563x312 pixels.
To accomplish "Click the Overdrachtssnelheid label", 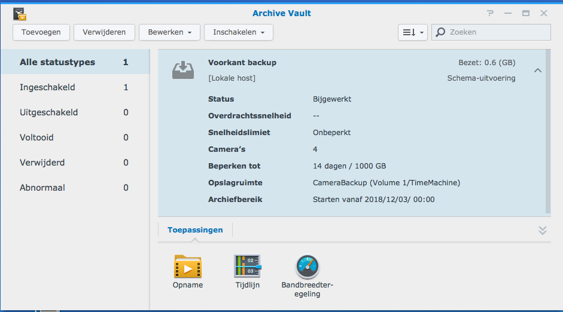I will (x=249, y=116).
